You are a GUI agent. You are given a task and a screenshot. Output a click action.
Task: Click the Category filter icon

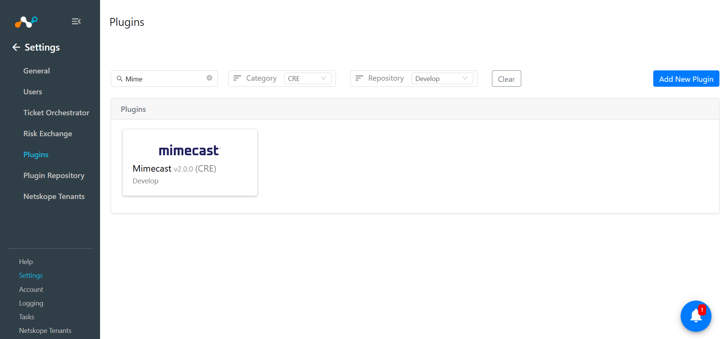pyautogui.click(x=237, y=78)
